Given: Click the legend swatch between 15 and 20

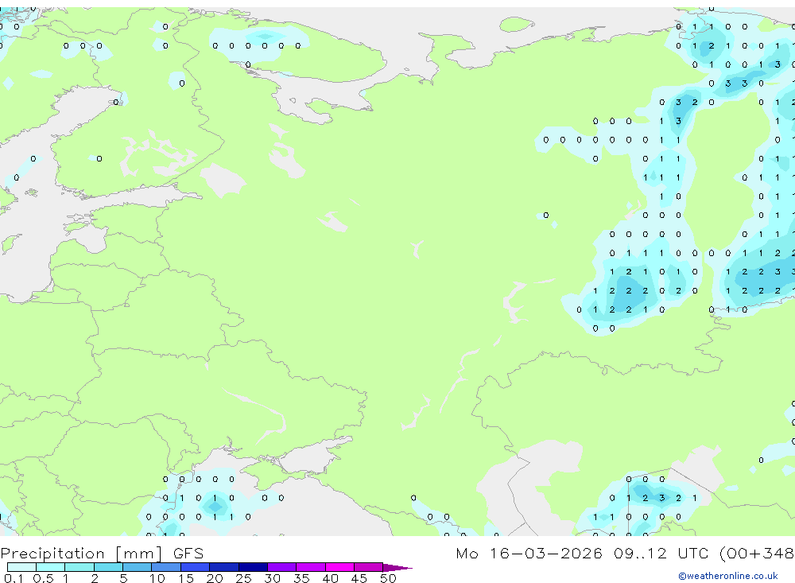Looking at the screenshot, I should [x=196, y=567].
